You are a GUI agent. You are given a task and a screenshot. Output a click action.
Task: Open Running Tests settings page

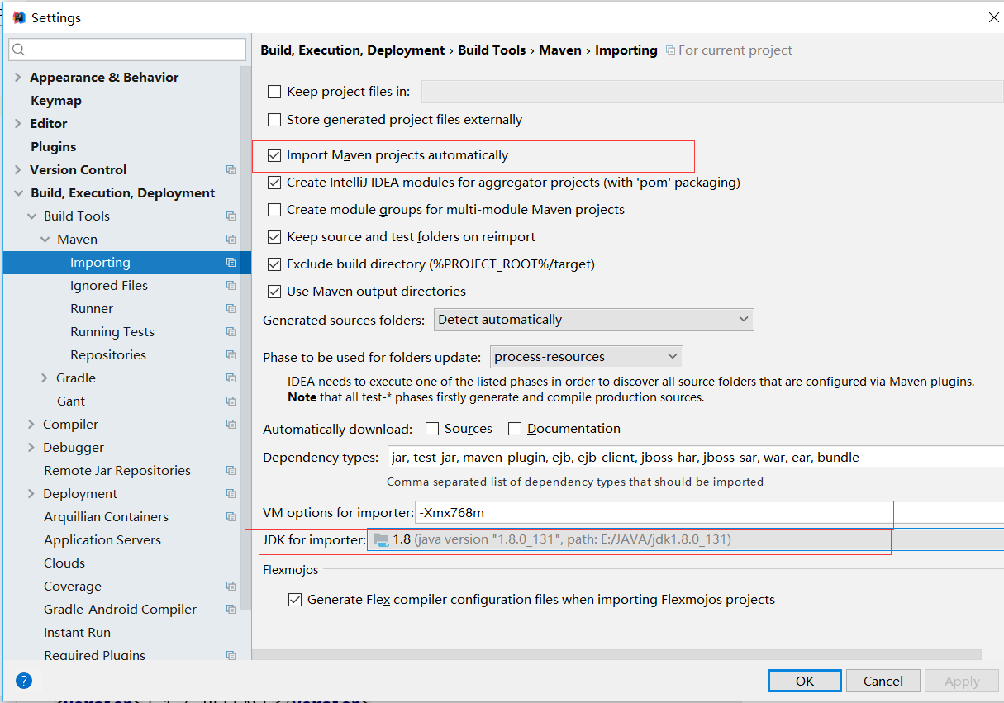click(x=112, y=331)
